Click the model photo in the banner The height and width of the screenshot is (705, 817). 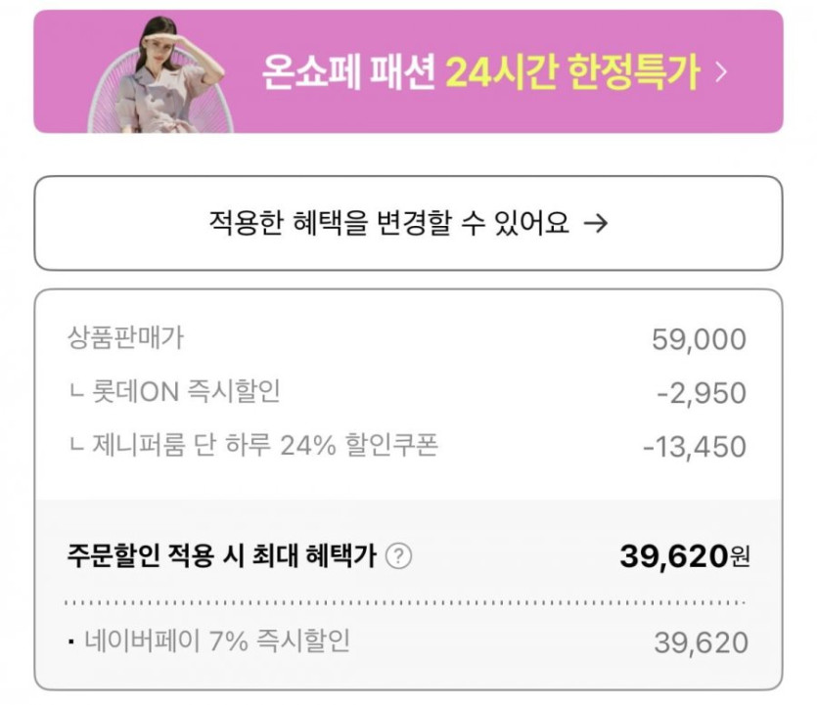pyautogui.click(x=157, y=74)
